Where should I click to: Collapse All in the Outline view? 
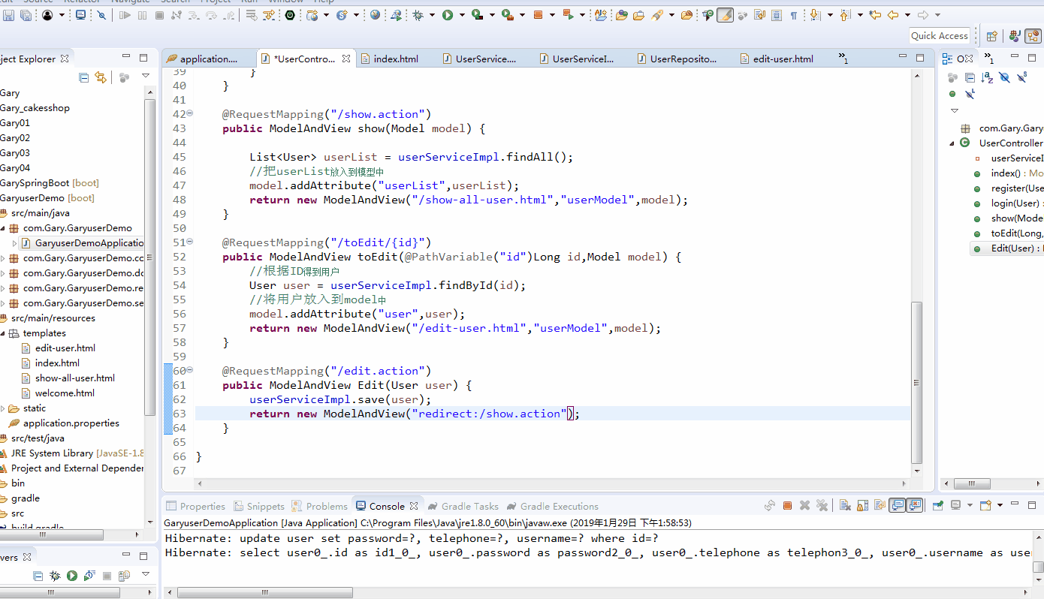point(970,77)
